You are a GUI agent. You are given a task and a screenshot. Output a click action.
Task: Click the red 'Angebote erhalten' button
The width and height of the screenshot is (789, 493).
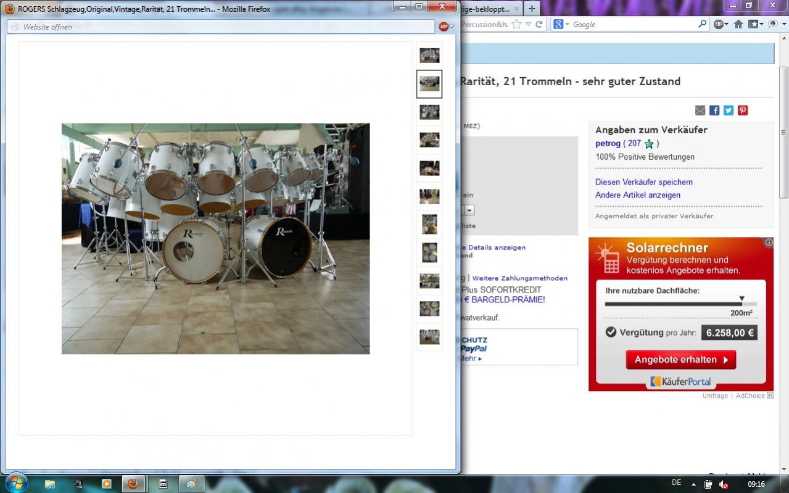[680, 360]
